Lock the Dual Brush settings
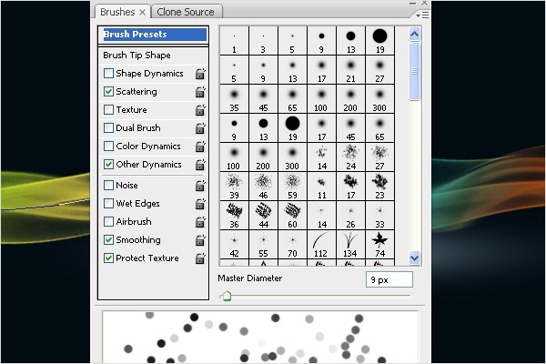Screen dimensions: 546x364 click(x=200, y=127)
